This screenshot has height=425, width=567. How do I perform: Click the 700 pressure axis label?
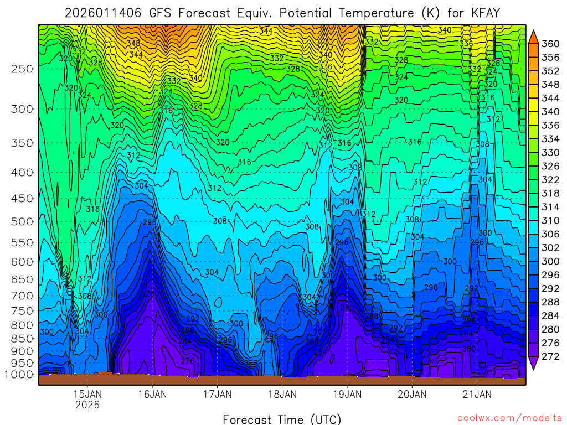tap(22, 296)
